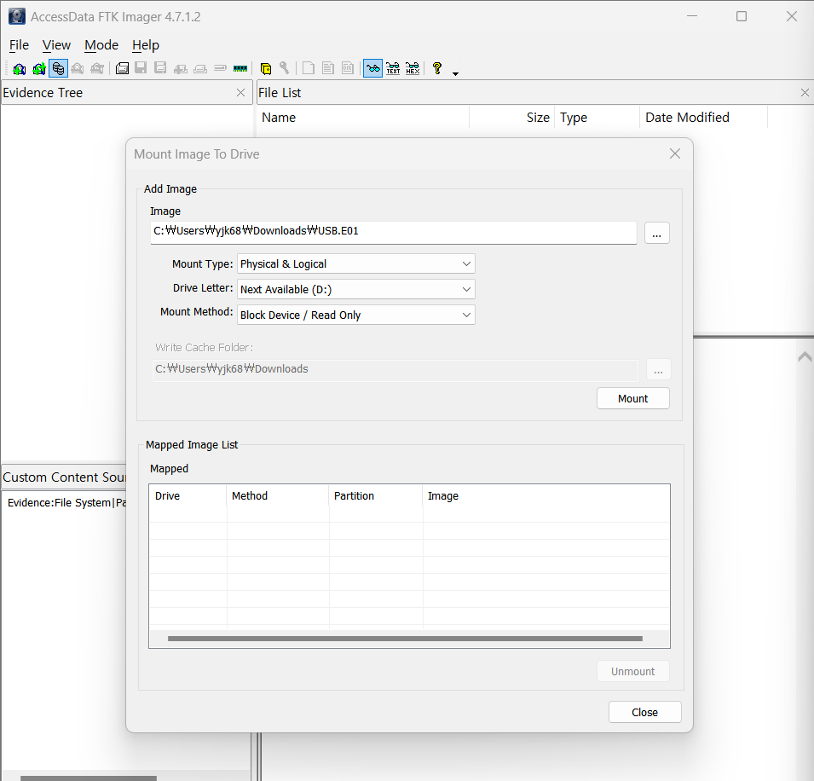Open the Help menu
This screenshot has width=814, height=781.
[146, 45]
